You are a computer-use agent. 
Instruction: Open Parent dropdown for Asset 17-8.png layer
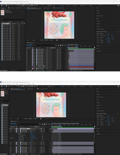[x=62, y=68]
